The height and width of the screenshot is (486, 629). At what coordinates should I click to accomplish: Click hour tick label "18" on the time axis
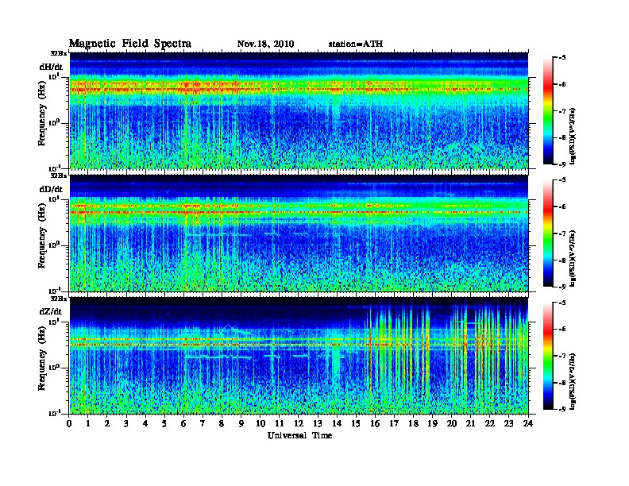click(413, 423)
